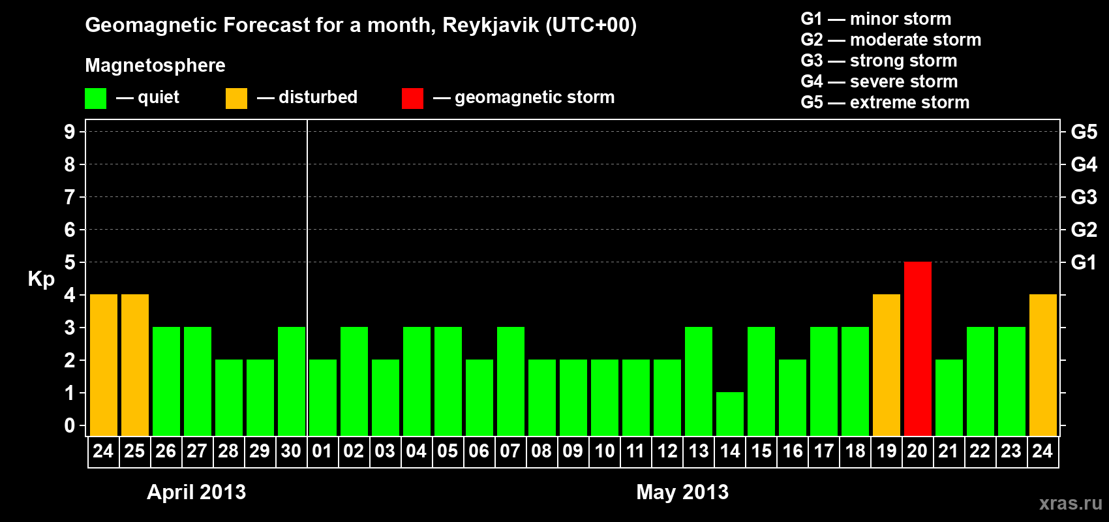Select the orange bar for May 19

(x=887, y=365)
